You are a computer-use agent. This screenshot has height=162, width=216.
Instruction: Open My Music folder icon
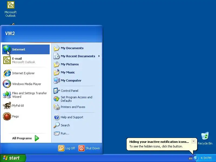click(x=56, y=72)
